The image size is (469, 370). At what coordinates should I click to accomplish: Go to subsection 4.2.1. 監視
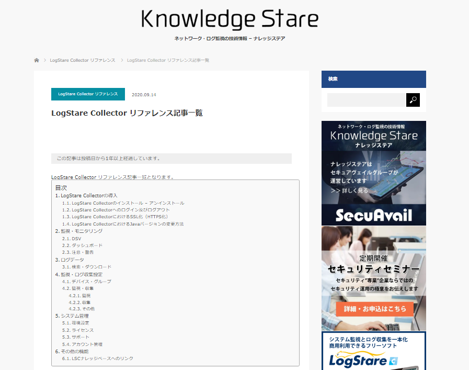[x=79, y=296]
